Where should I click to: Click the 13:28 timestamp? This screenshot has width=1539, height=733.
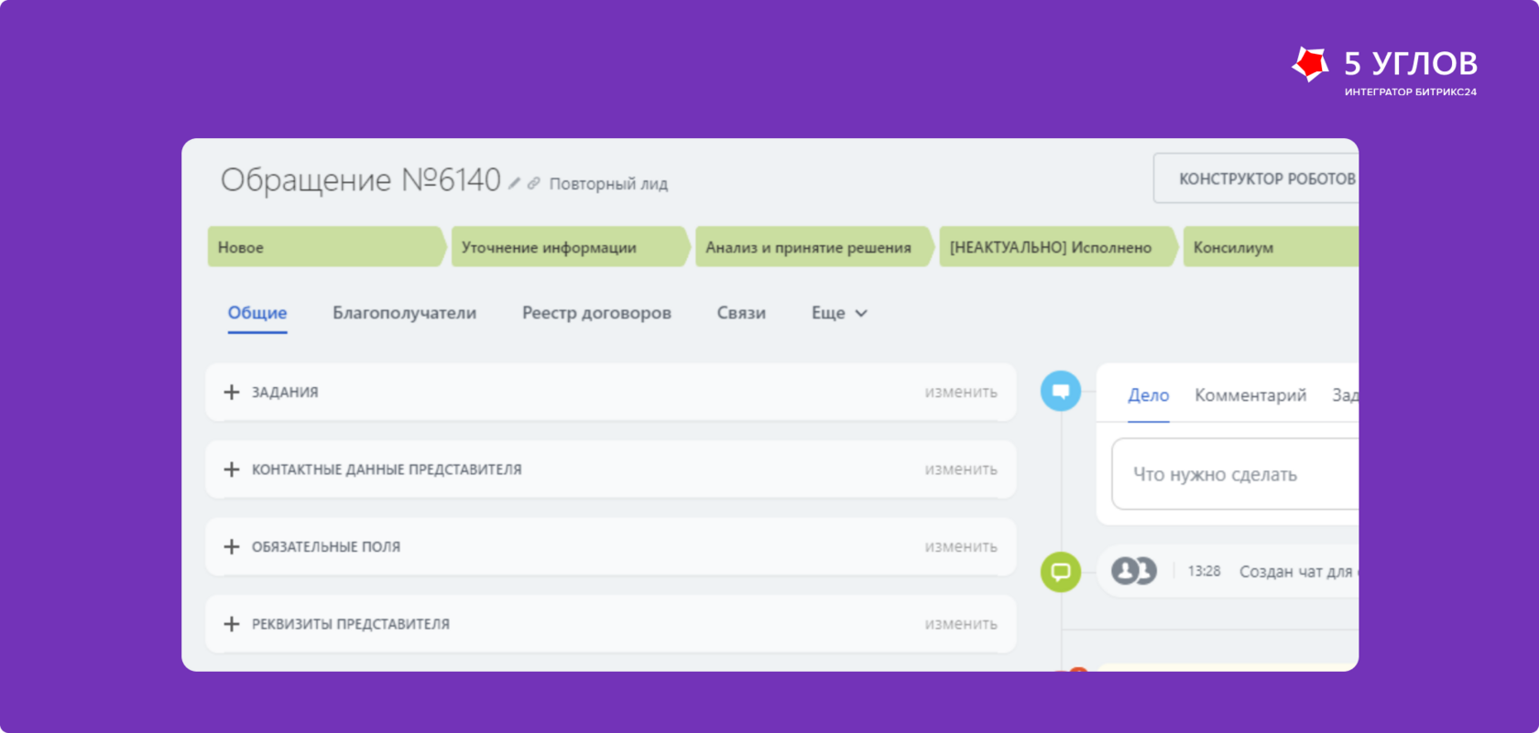click(1204, 571)
